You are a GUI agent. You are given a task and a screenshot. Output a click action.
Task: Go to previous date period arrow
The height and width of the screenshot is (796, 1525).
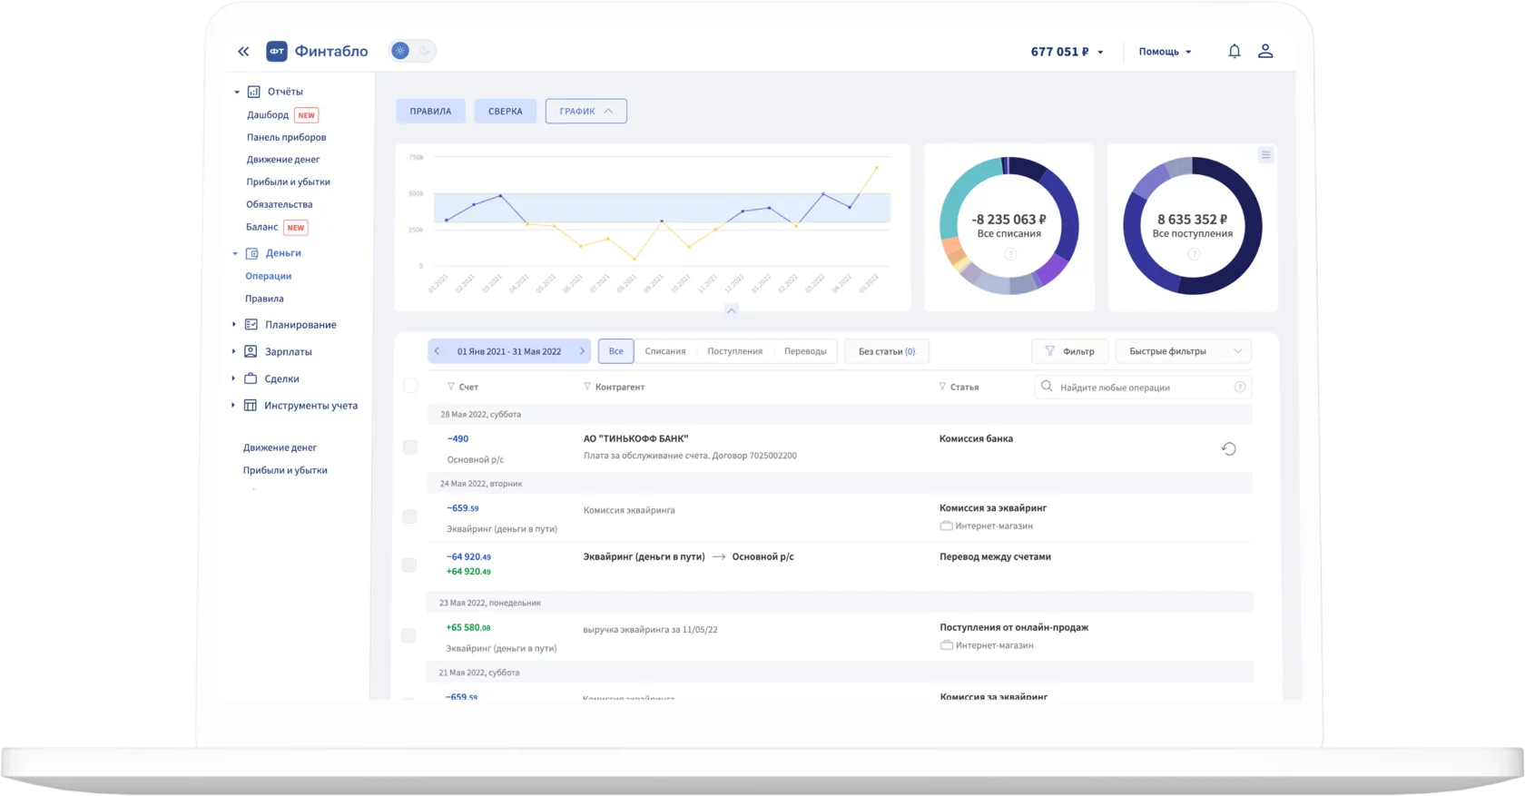(438, 351)
